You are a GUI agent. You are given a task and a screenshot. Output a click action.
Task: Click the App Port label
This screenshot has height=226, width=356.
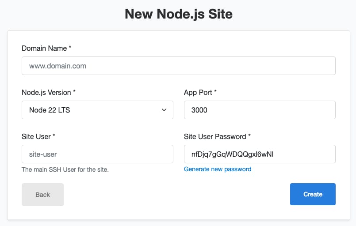coord(200,92)
